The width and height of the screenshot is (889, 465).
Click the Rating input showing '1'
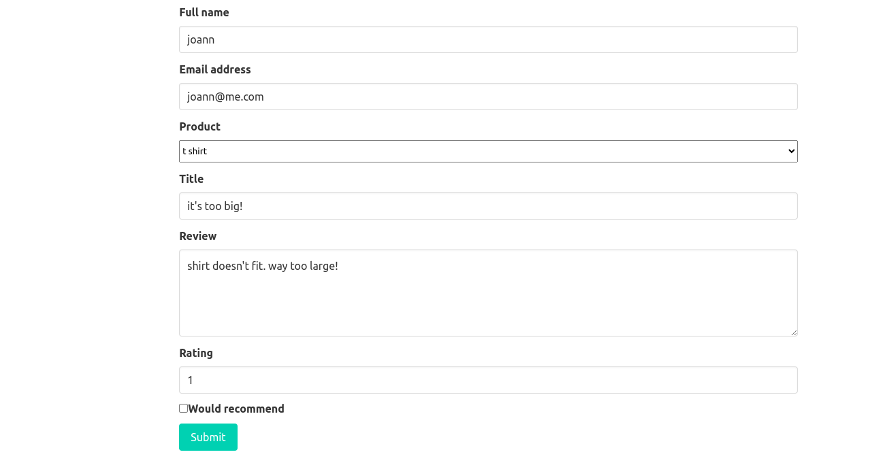click(x=488, y=380)
